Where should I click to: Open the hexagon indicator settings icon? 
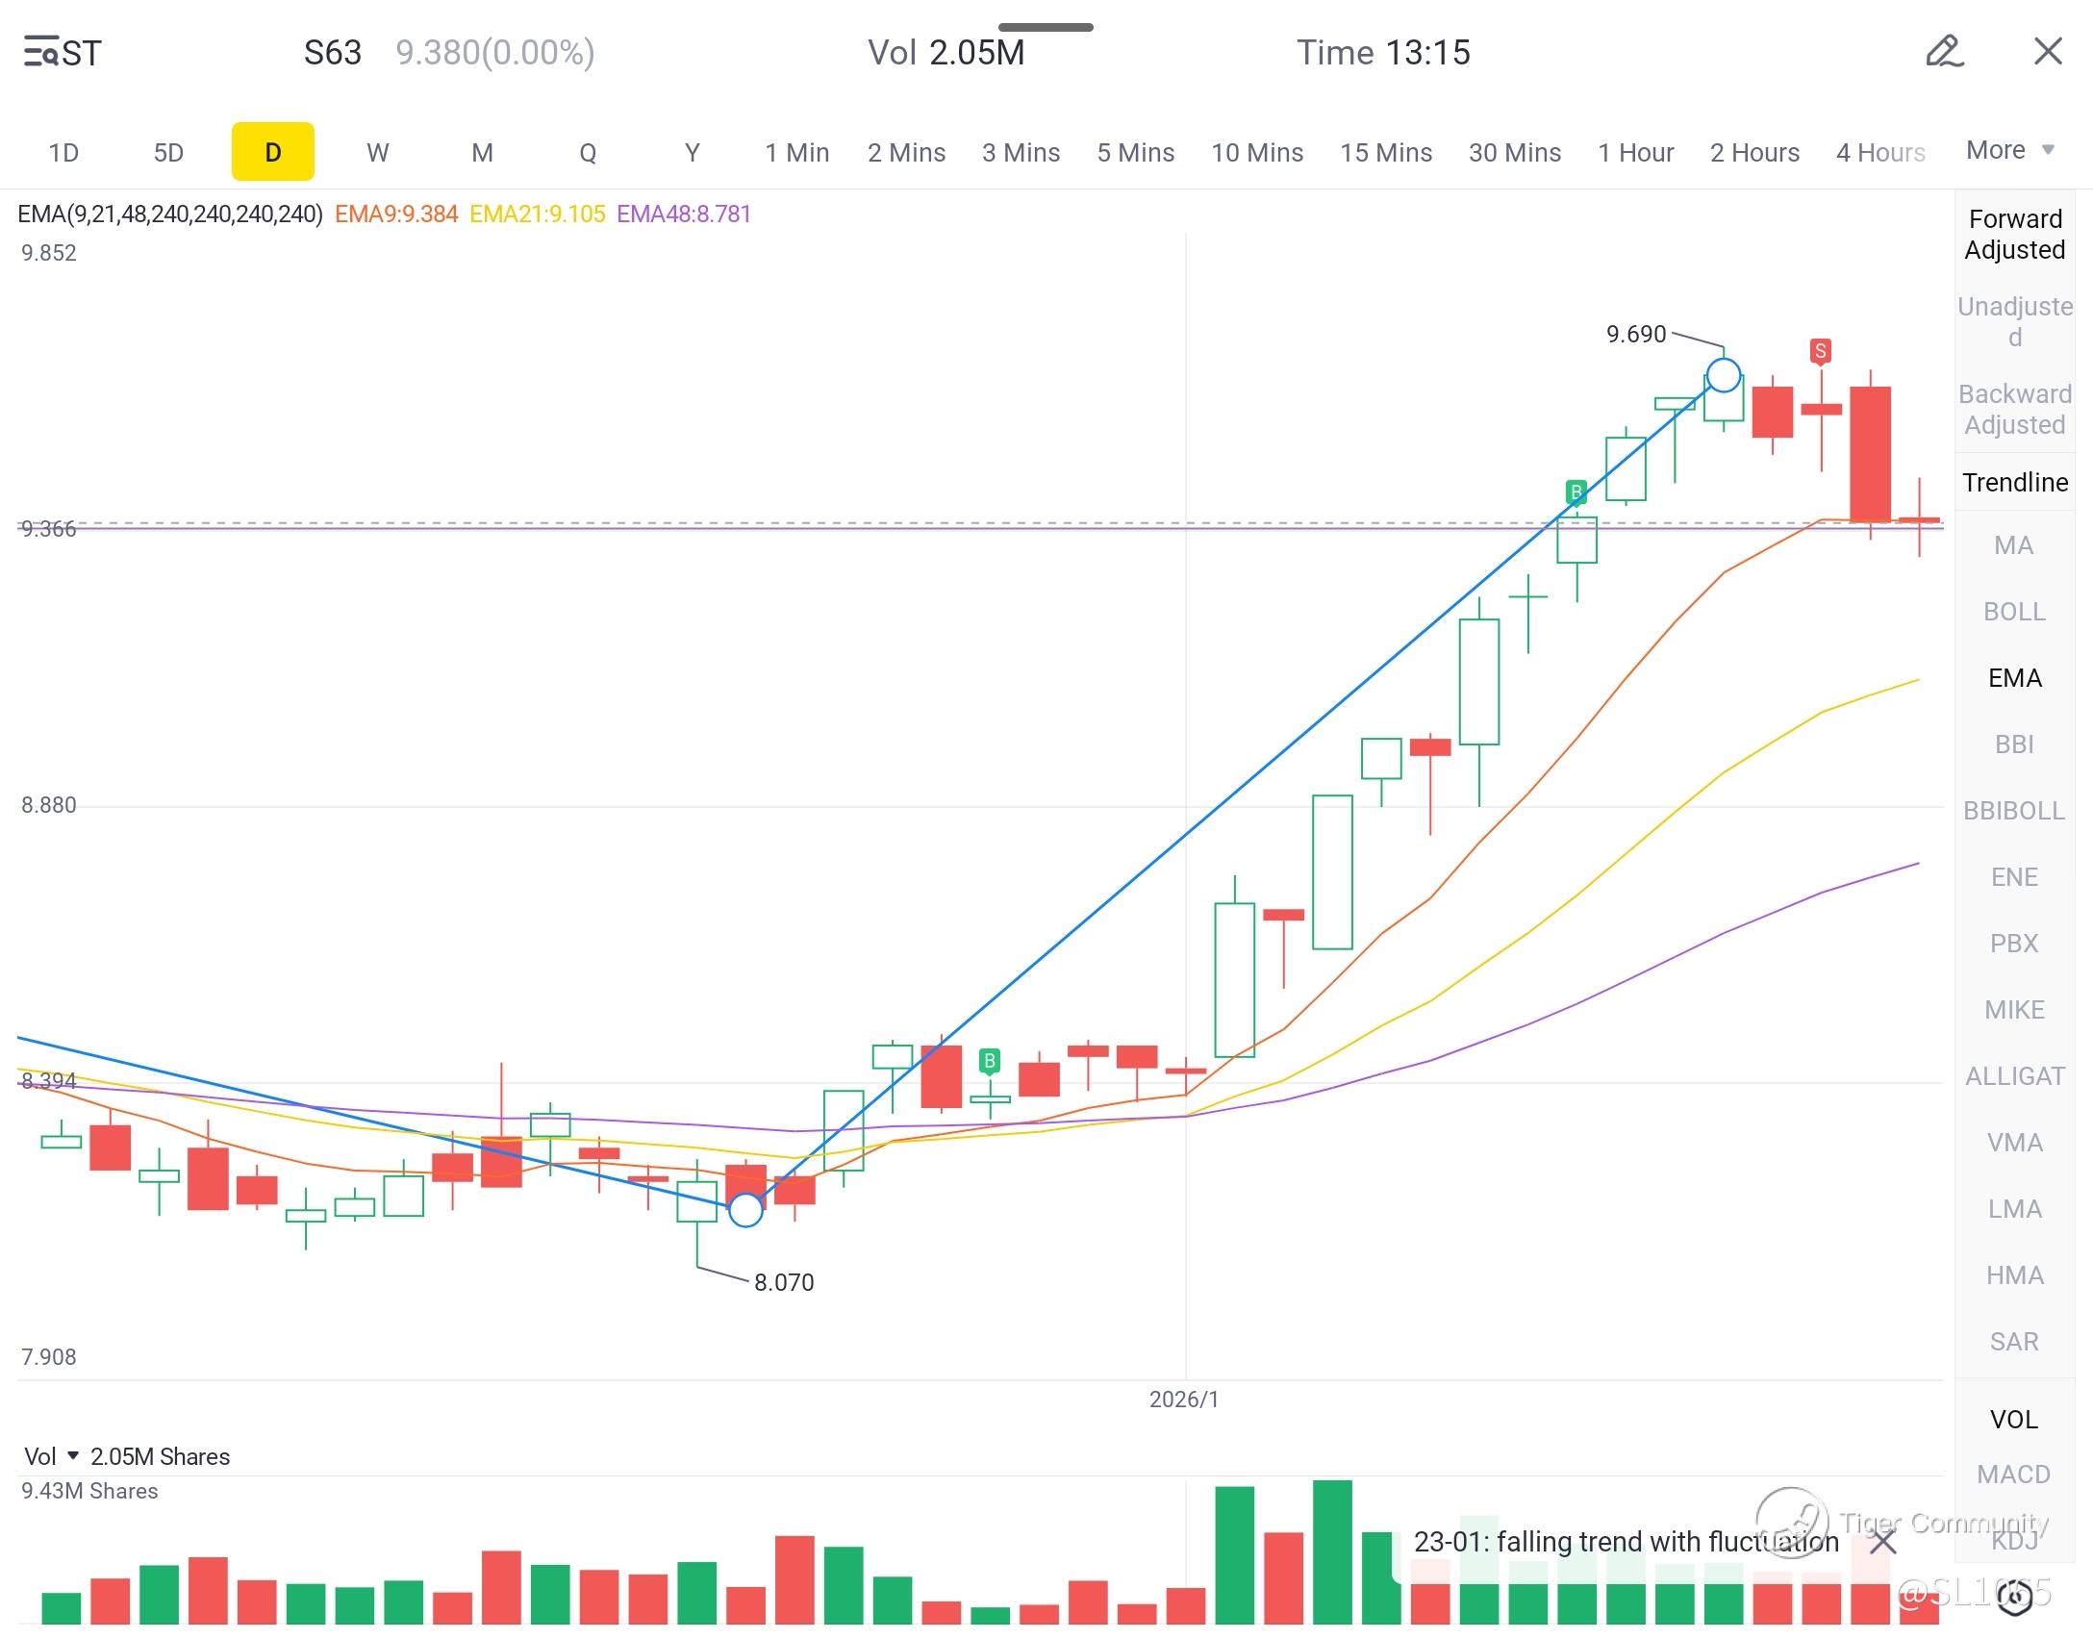pyautogui.click(x=2014, y=1598)
